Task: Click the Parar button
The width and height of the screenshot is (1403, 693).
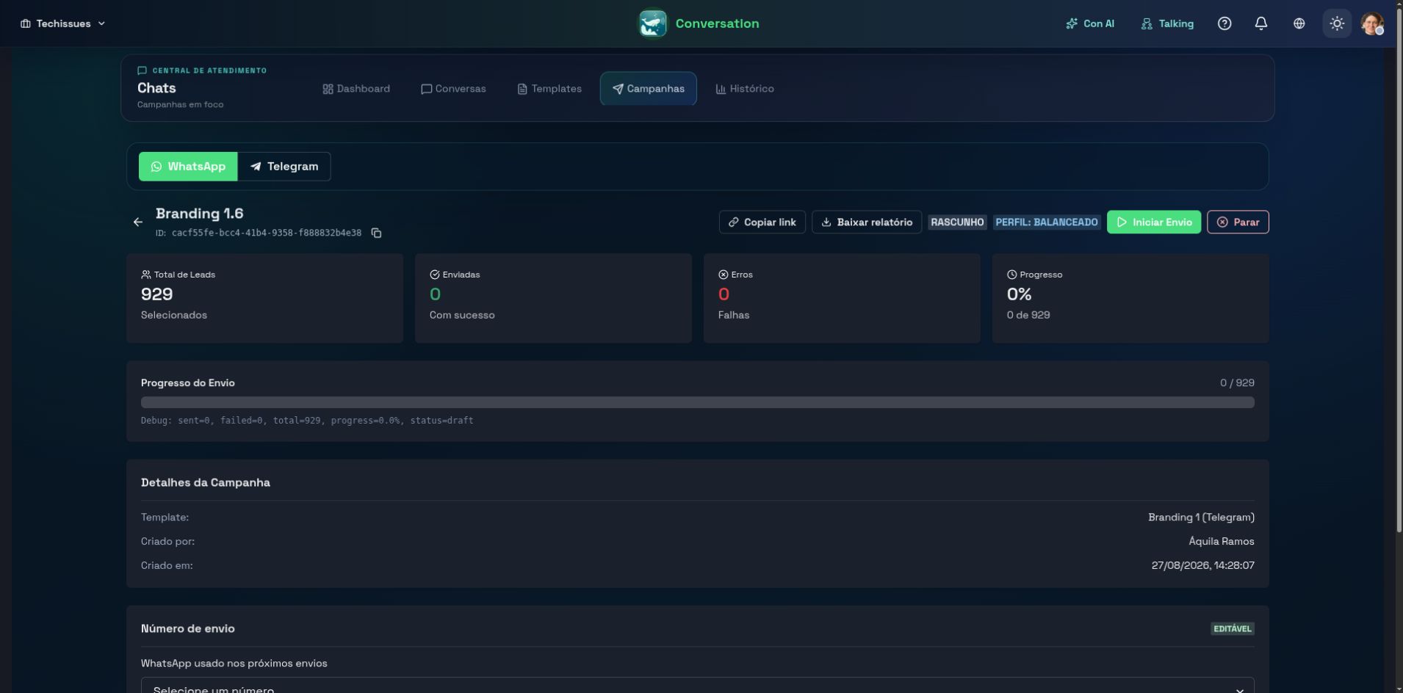Action: (1238, 222)
